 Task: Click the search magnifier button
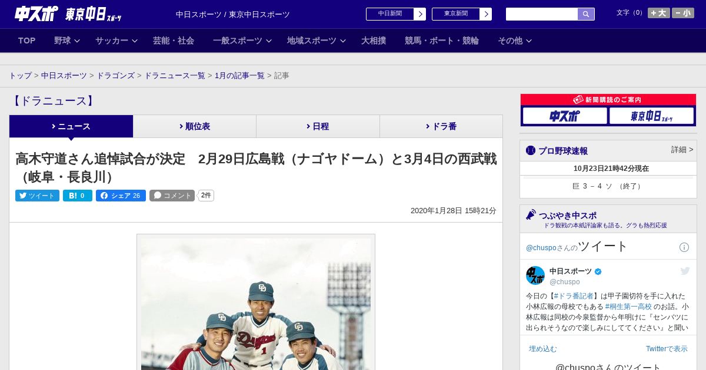pos(586,14)
